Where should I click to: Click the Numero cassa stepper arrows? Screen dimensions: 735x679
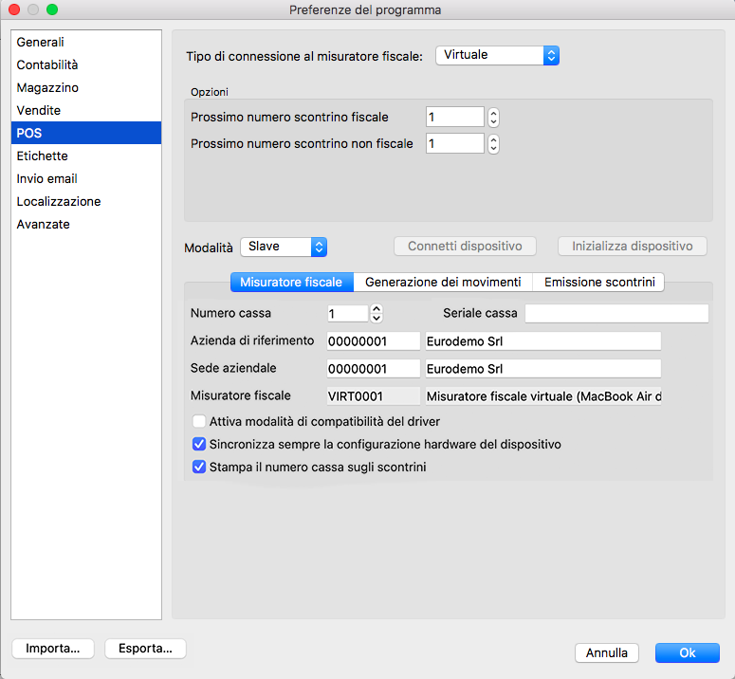pos(377,313)
